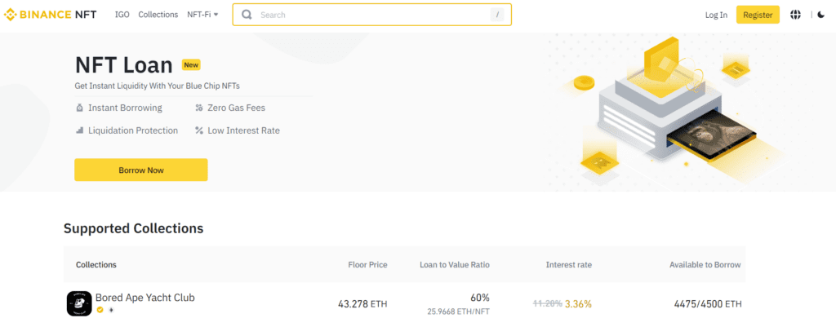
Task: Click the 43.278 ETH floor price
Action: (x=362, y=304)
